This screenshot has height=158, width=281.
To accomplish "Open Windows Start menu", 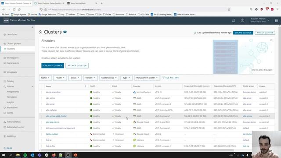I will pos(4,155).
